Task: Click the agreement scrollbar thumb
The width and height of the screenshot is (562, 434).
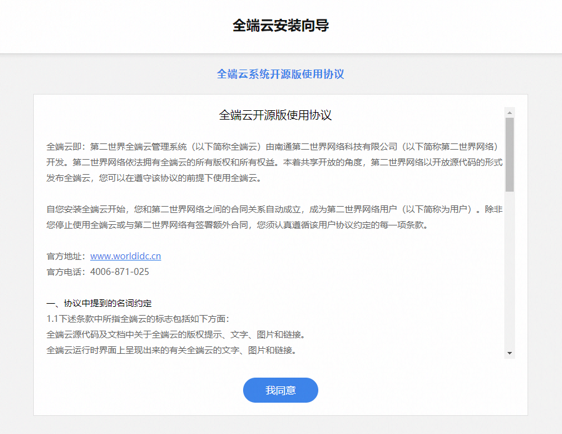Action: 509,155
